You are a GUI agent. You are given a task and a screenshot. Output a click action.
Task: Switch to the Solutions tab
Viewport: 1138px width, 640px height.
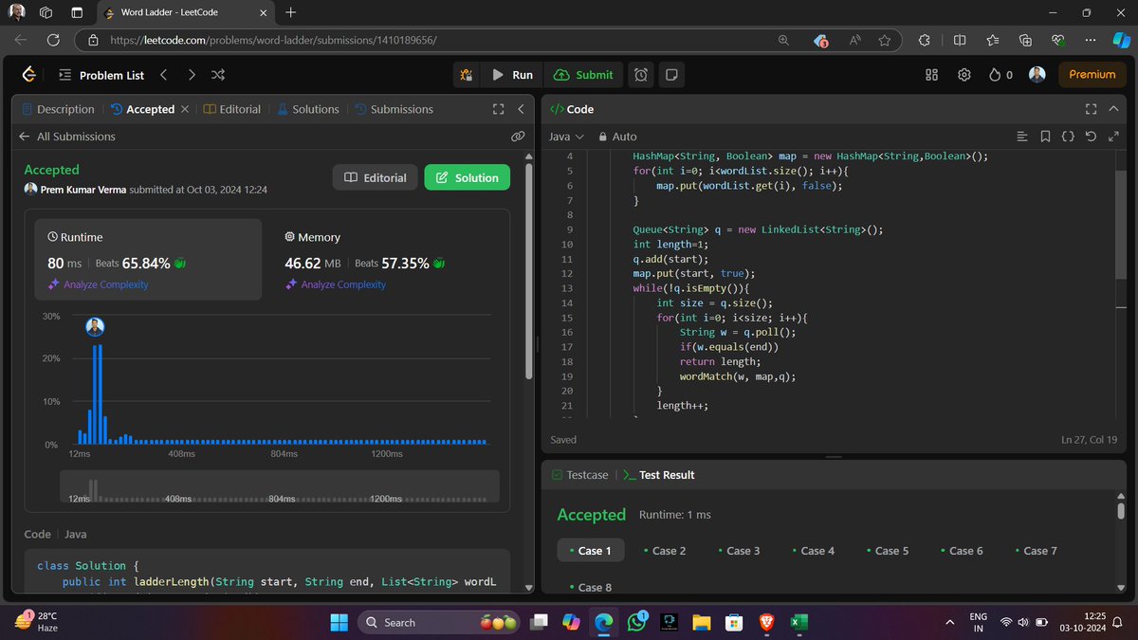point(307,109)
